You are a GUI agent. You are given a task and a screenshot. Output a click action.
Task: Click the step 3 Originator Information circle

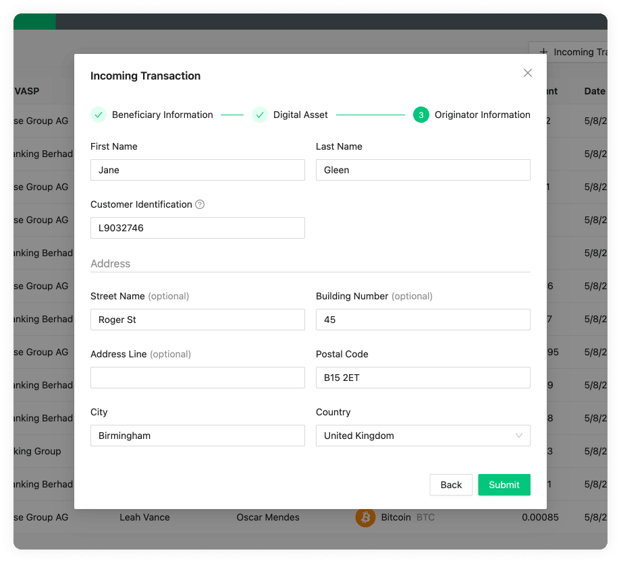pyautogui.click(x=421, y=115)
